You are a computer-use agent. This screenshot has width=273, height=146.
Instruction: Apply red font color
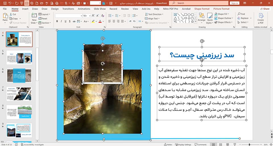[100, 21]
